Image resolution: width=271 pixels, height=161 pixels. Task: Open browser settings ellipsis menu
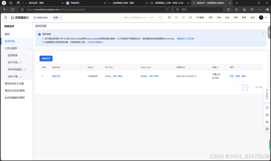[260, 10]
